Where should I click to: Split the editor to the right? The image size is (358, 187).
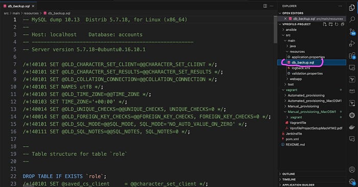point(265,6)
